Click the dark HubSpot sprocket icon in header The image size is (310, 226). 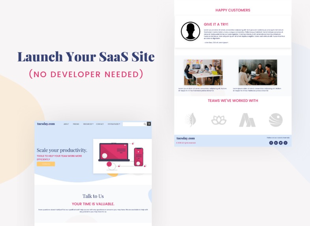(x=149, y=124)
